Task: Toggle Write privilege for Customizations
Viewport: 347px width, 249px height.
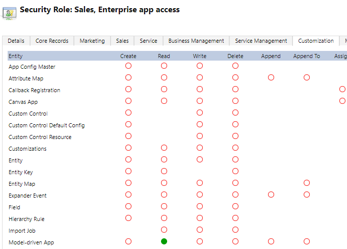Action: pyautogui.click(x=200, y=148)
